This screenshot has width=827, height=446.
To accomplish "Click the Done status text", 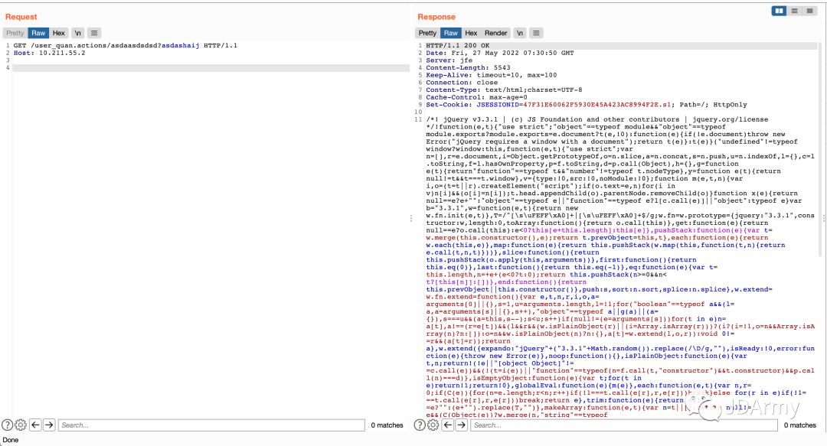I will pyautogui.click(x=11, y=440).
